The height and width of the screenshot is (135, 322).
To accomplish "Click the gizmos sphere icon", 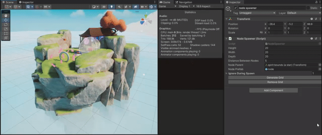I will [151, 7].
